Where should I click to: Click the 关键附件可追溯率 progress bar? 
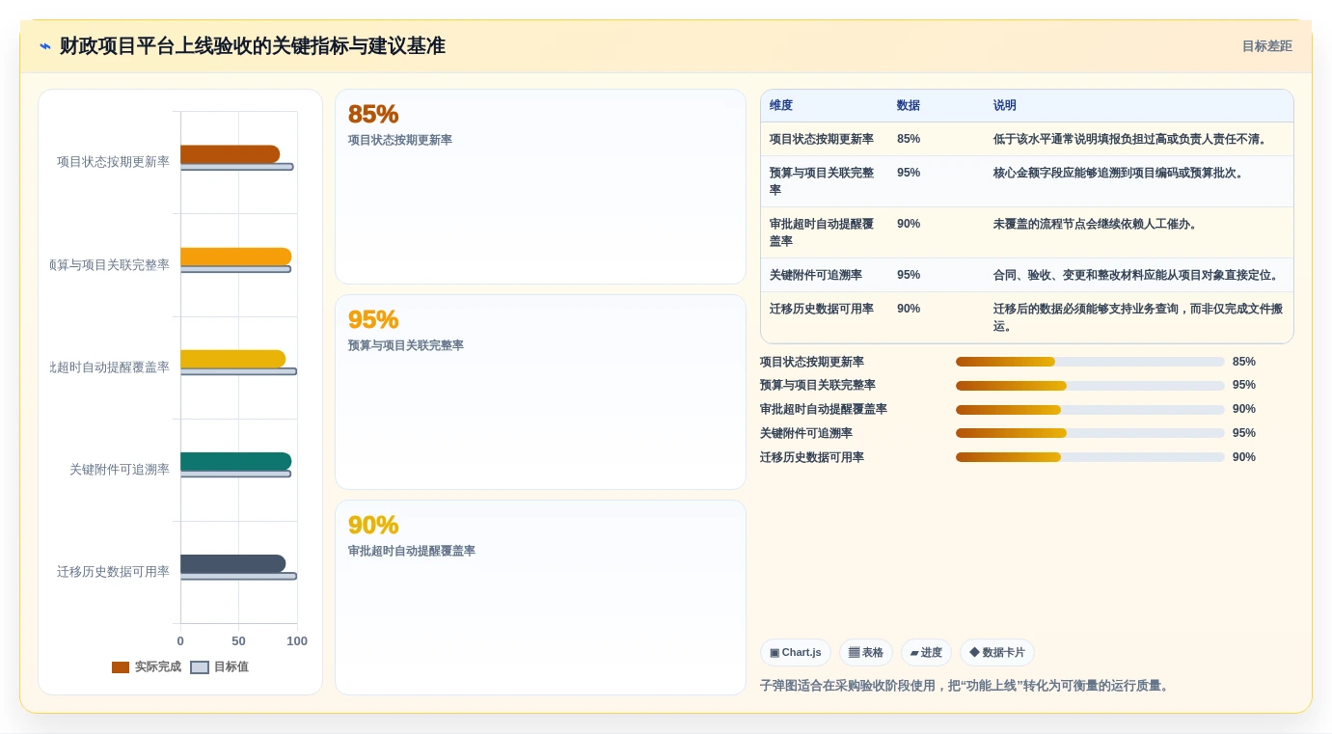1090,433
